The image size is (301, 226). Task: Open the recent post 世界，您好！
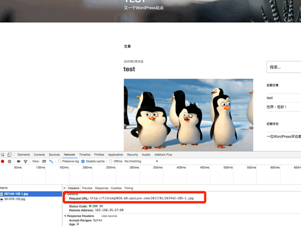276,107
